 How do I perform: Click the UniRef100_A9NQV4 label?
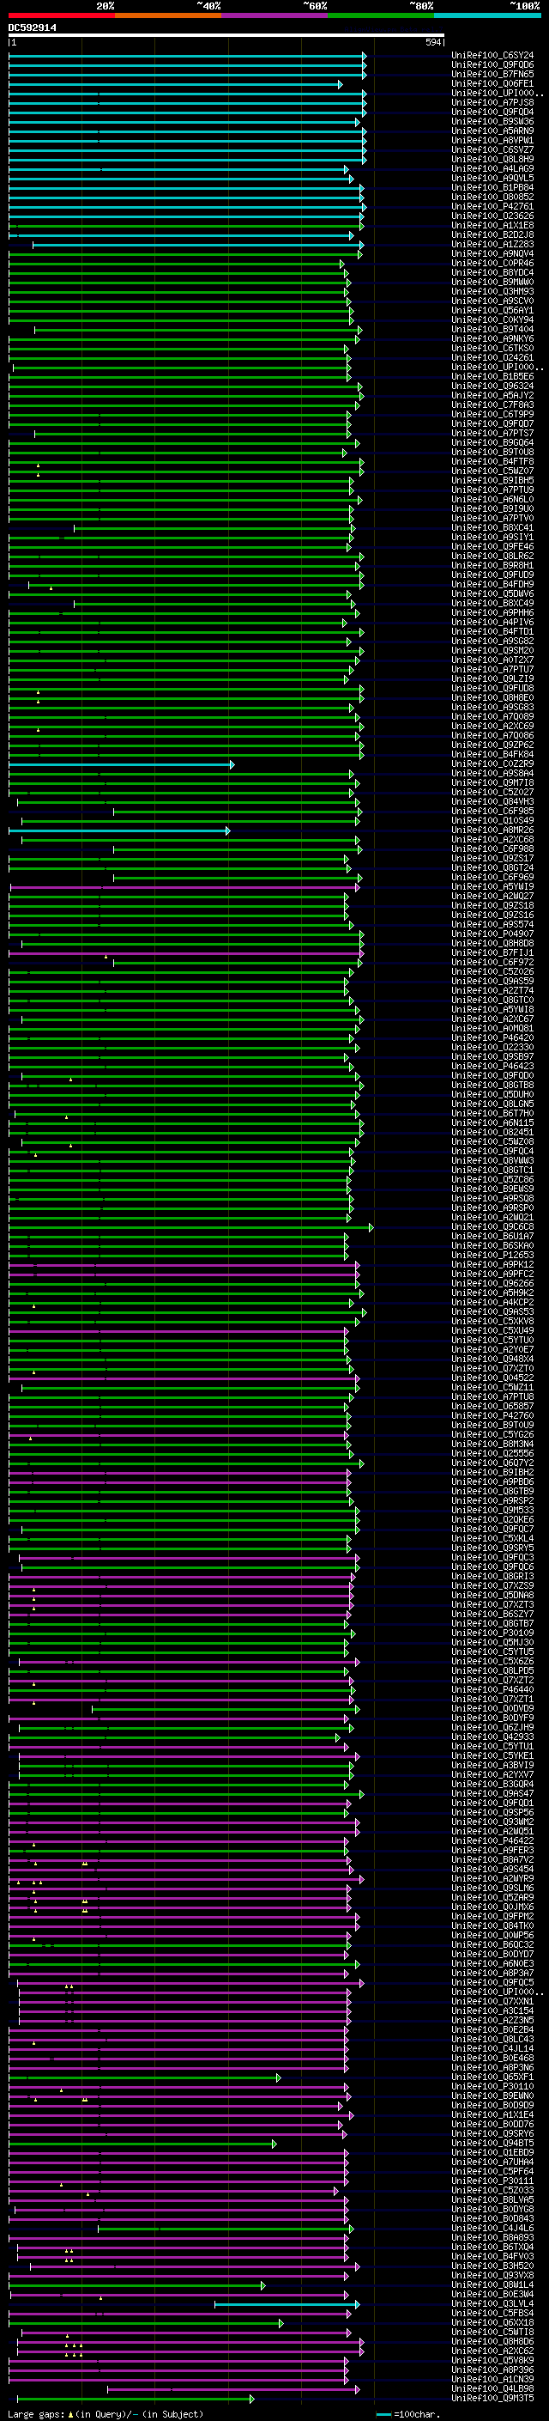pyautogui.click(x=492, y=253)
